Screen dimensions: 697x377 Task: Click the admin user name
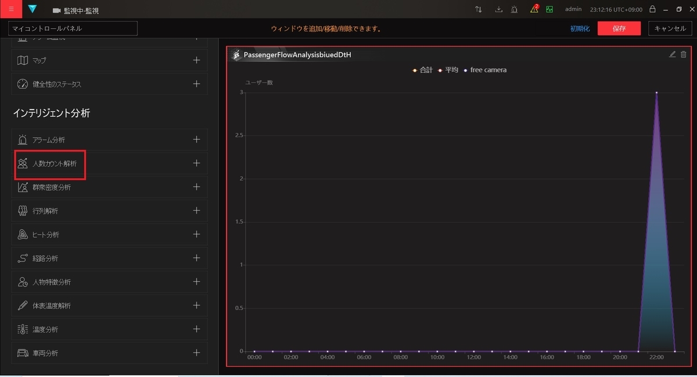tap(573, 9)
